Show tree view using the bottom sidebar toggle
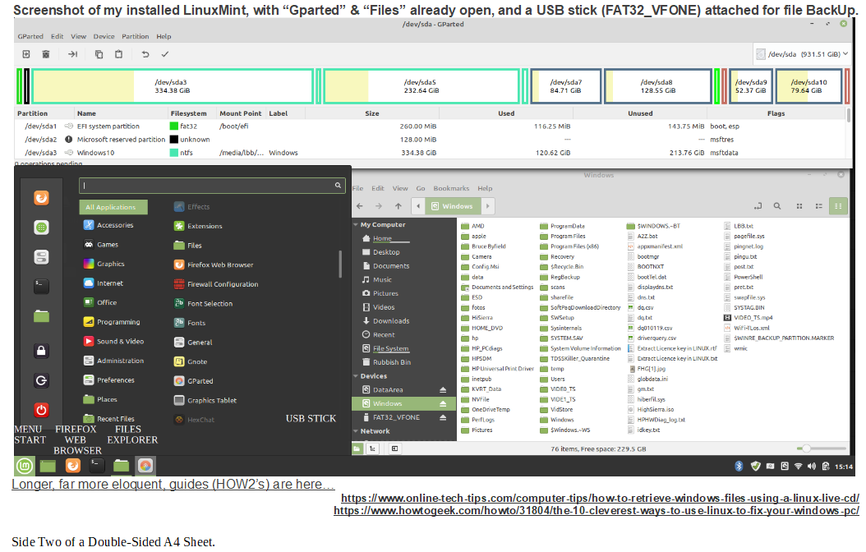The width and height of the screenshot is (866, 552). (x=373, y=448)
